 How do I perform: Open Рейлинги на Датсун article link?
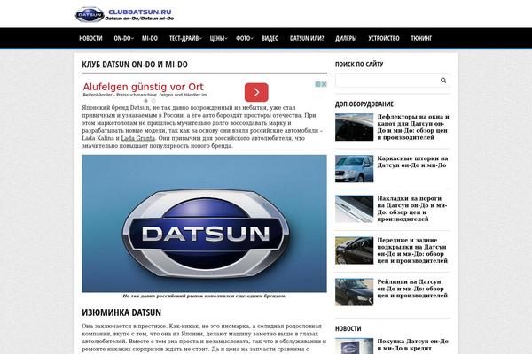(412, 289)
